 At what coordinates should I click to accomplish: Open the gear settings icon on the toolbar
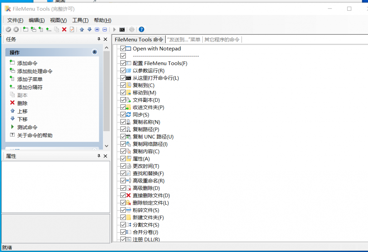click(x=131, y=29)
